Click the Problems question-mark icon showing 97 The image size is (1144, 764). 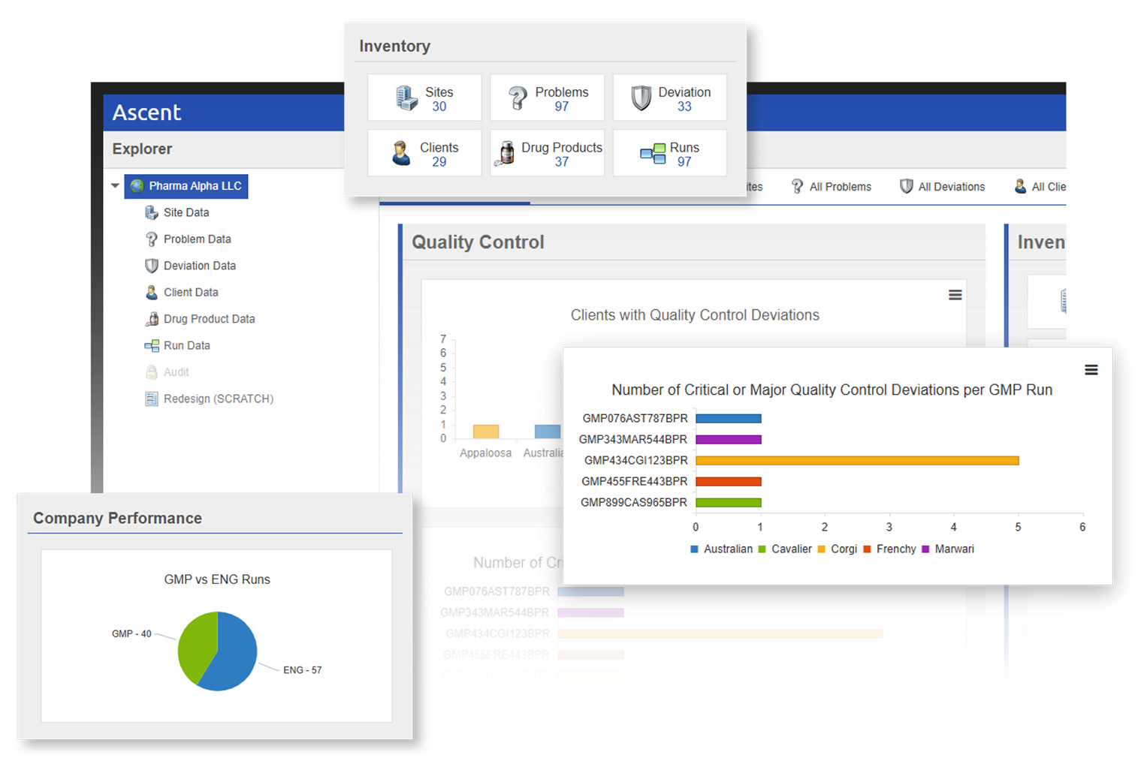518,97
